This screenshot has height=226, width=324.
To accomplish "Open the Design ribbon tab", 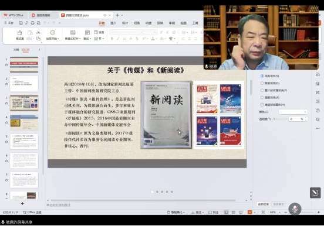I will click(125, 23).
